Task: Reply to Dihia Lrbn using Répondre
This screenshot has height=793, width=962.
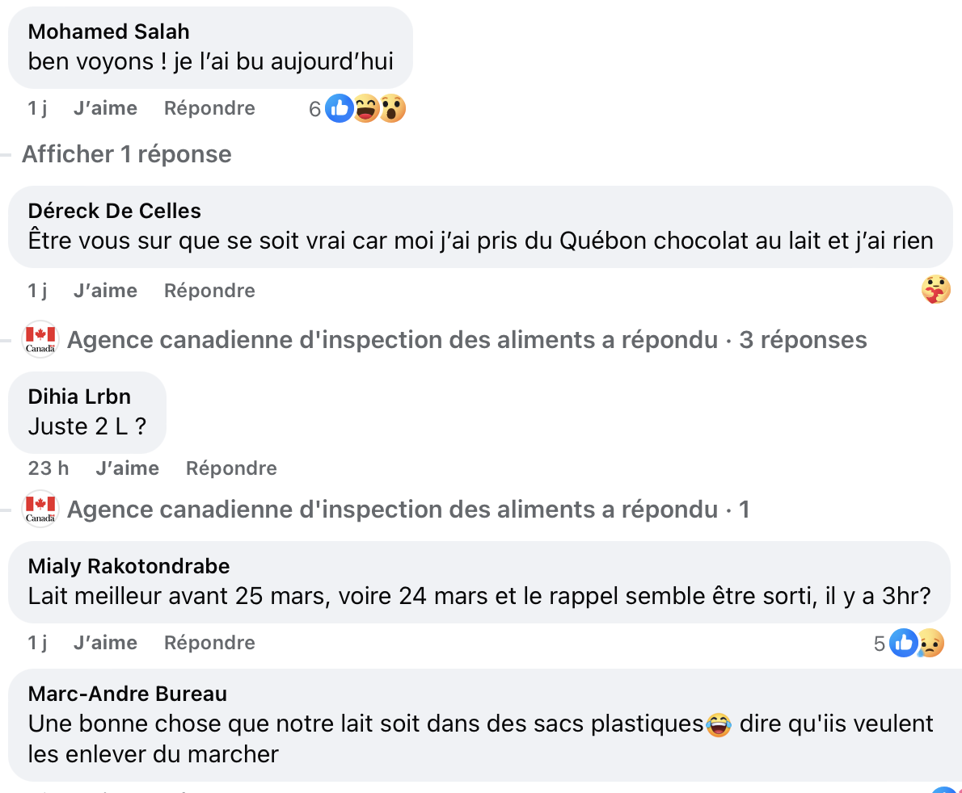Action: point(230,468)
